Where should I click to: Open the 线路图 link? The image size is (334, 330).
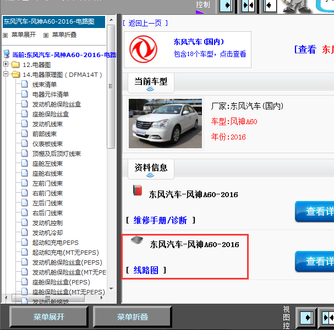click(x=146, y=270)
